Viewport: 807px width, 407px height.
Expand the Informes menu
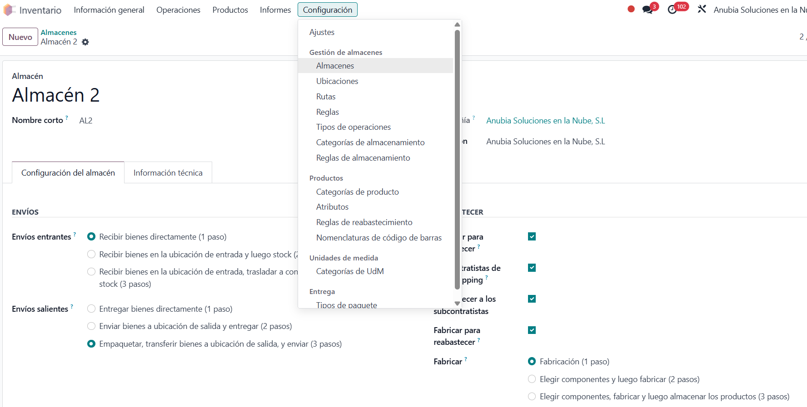coord(275,10)
